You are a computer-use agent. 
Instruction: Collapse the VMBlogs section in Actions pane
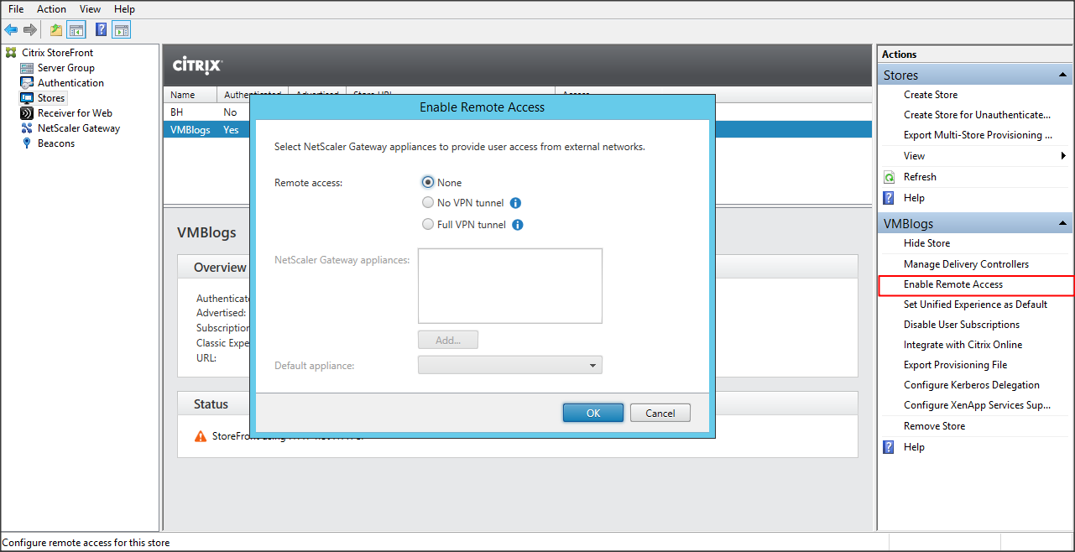click(1062, 224)
